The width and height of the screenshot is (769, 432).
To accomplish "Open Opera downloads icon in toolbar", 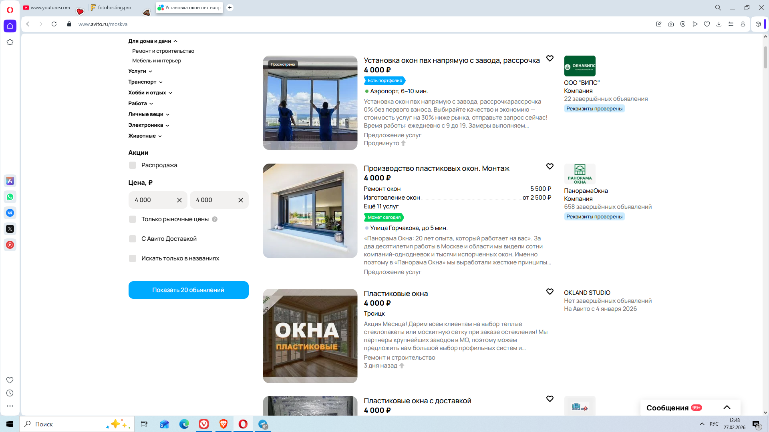I will click(x=719, y=24).
